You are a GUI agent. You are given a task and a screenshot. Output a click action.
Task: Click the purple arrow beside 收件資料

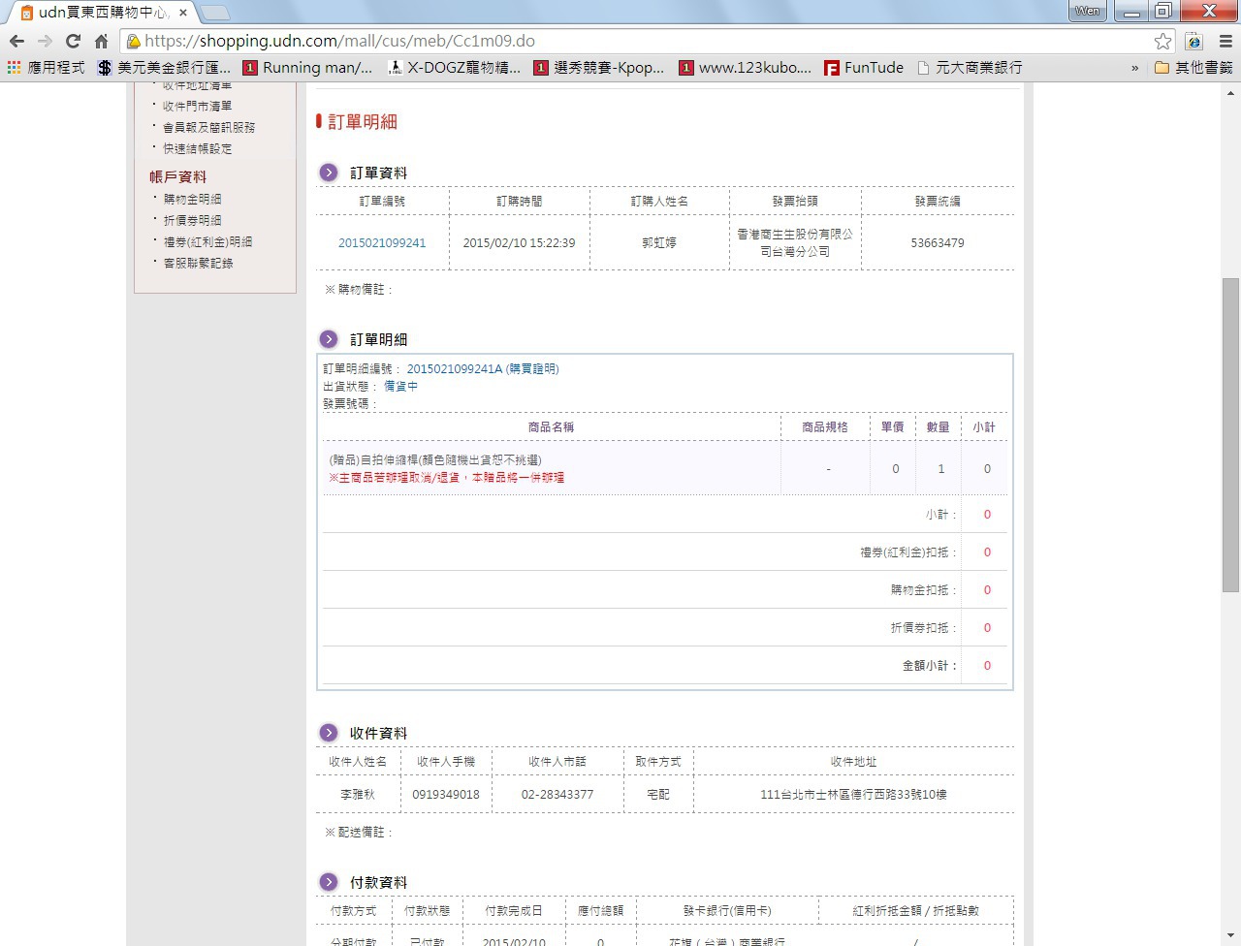(x=329, y=733)
